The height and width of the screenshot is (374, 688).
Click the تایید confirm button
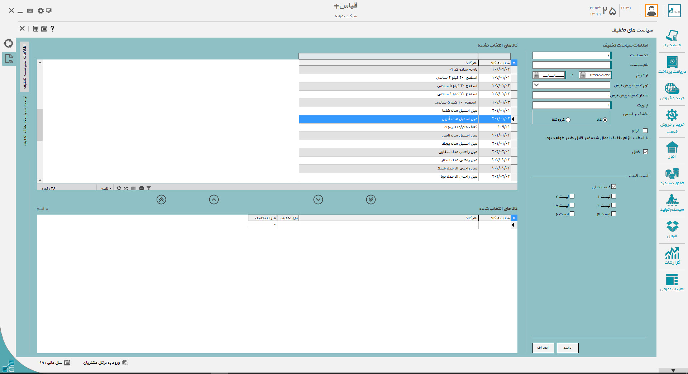coord(568,348)
